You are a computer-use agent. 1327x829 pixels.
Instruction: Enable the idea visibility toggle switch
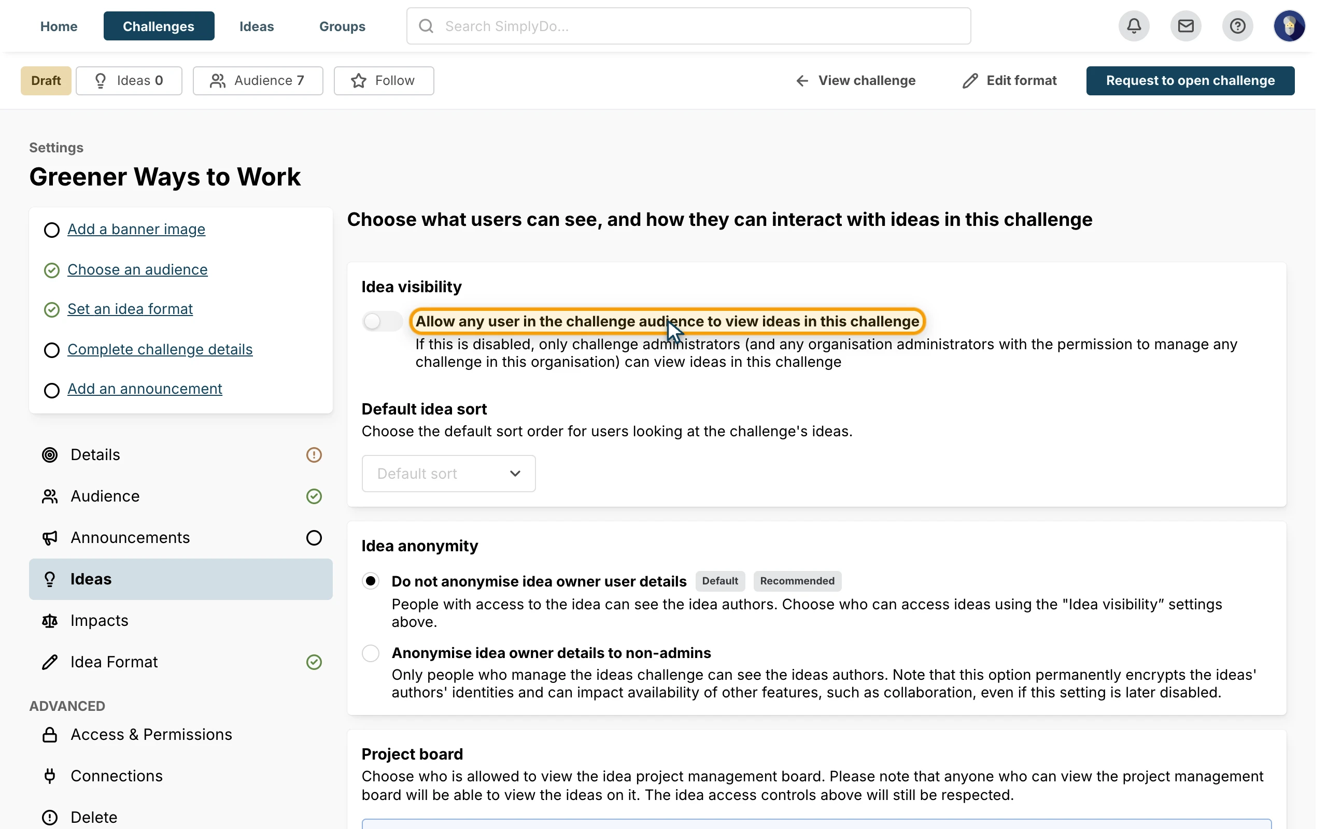click(382, 321)
